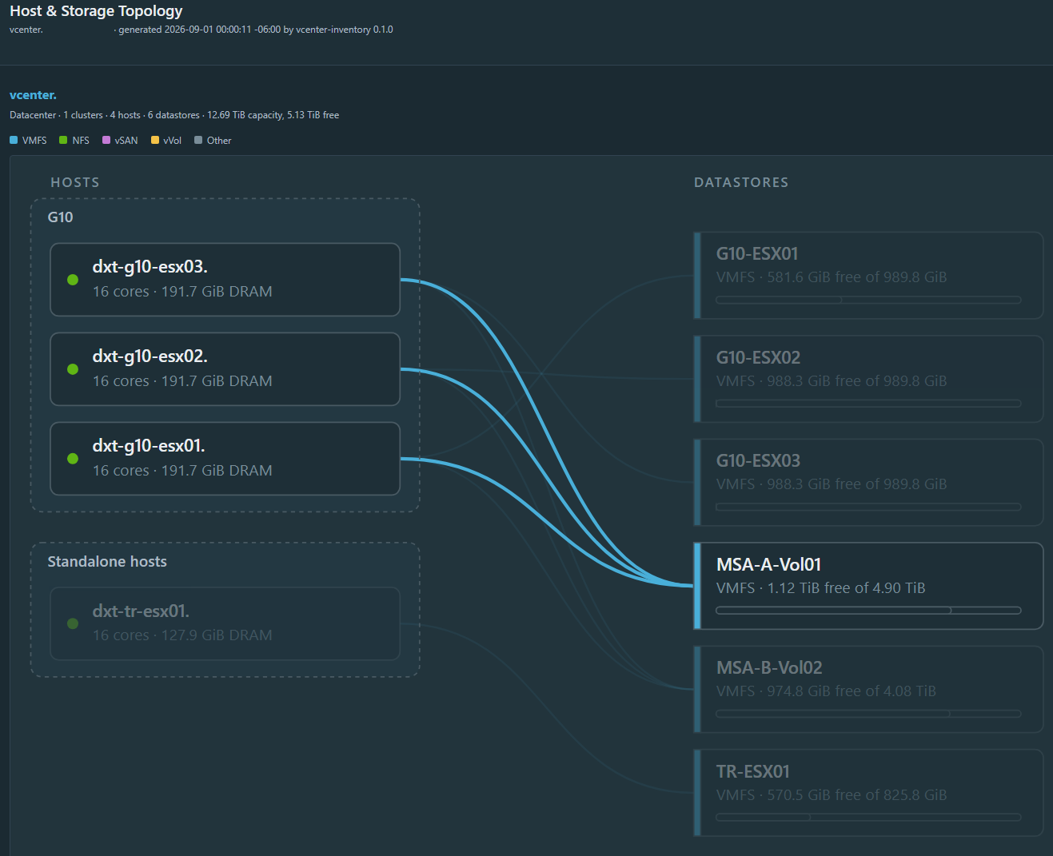The height and width of the screenshot is (856, 1053).
Task: Click the G10 cluster group label
Action: point(60,217)
